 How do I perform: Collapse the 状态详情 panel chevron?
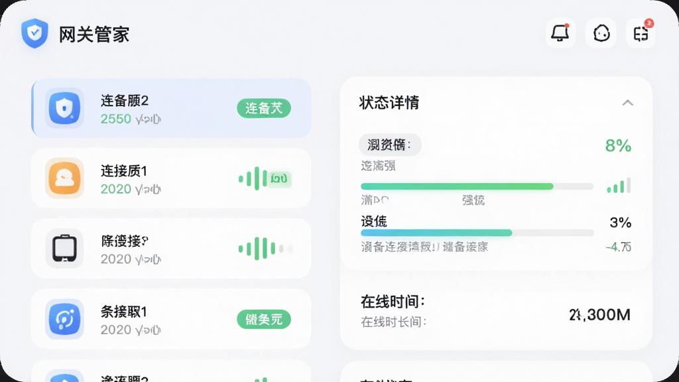[x=627, y=103]
